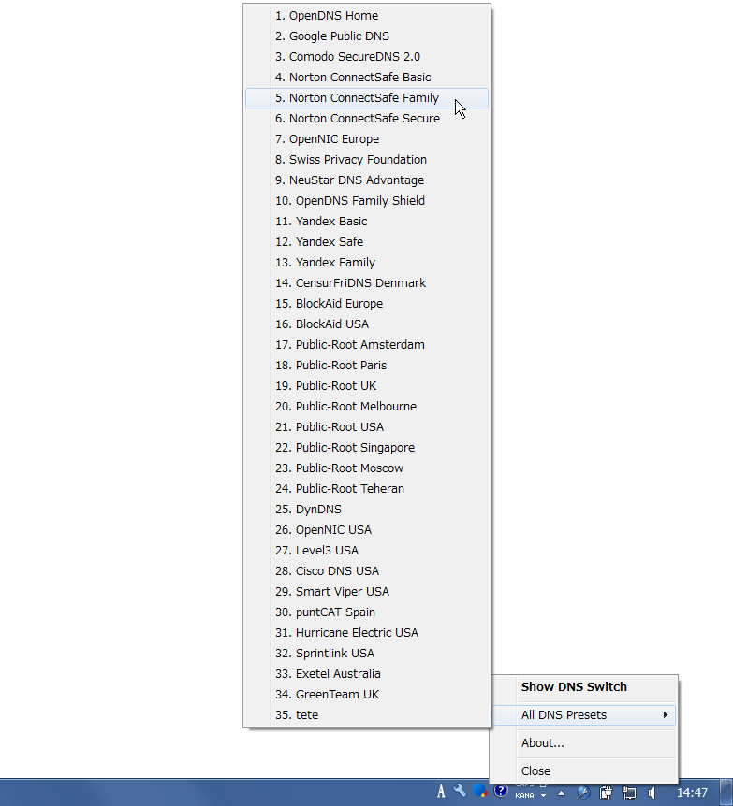Choose CensurFriDNS Denmark
The height and width of the screenshot is (806, 733).
(367, 283)
